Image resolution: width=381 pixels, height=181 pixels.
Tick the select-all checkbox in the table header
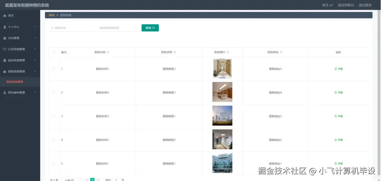click(x=54, y=52)
